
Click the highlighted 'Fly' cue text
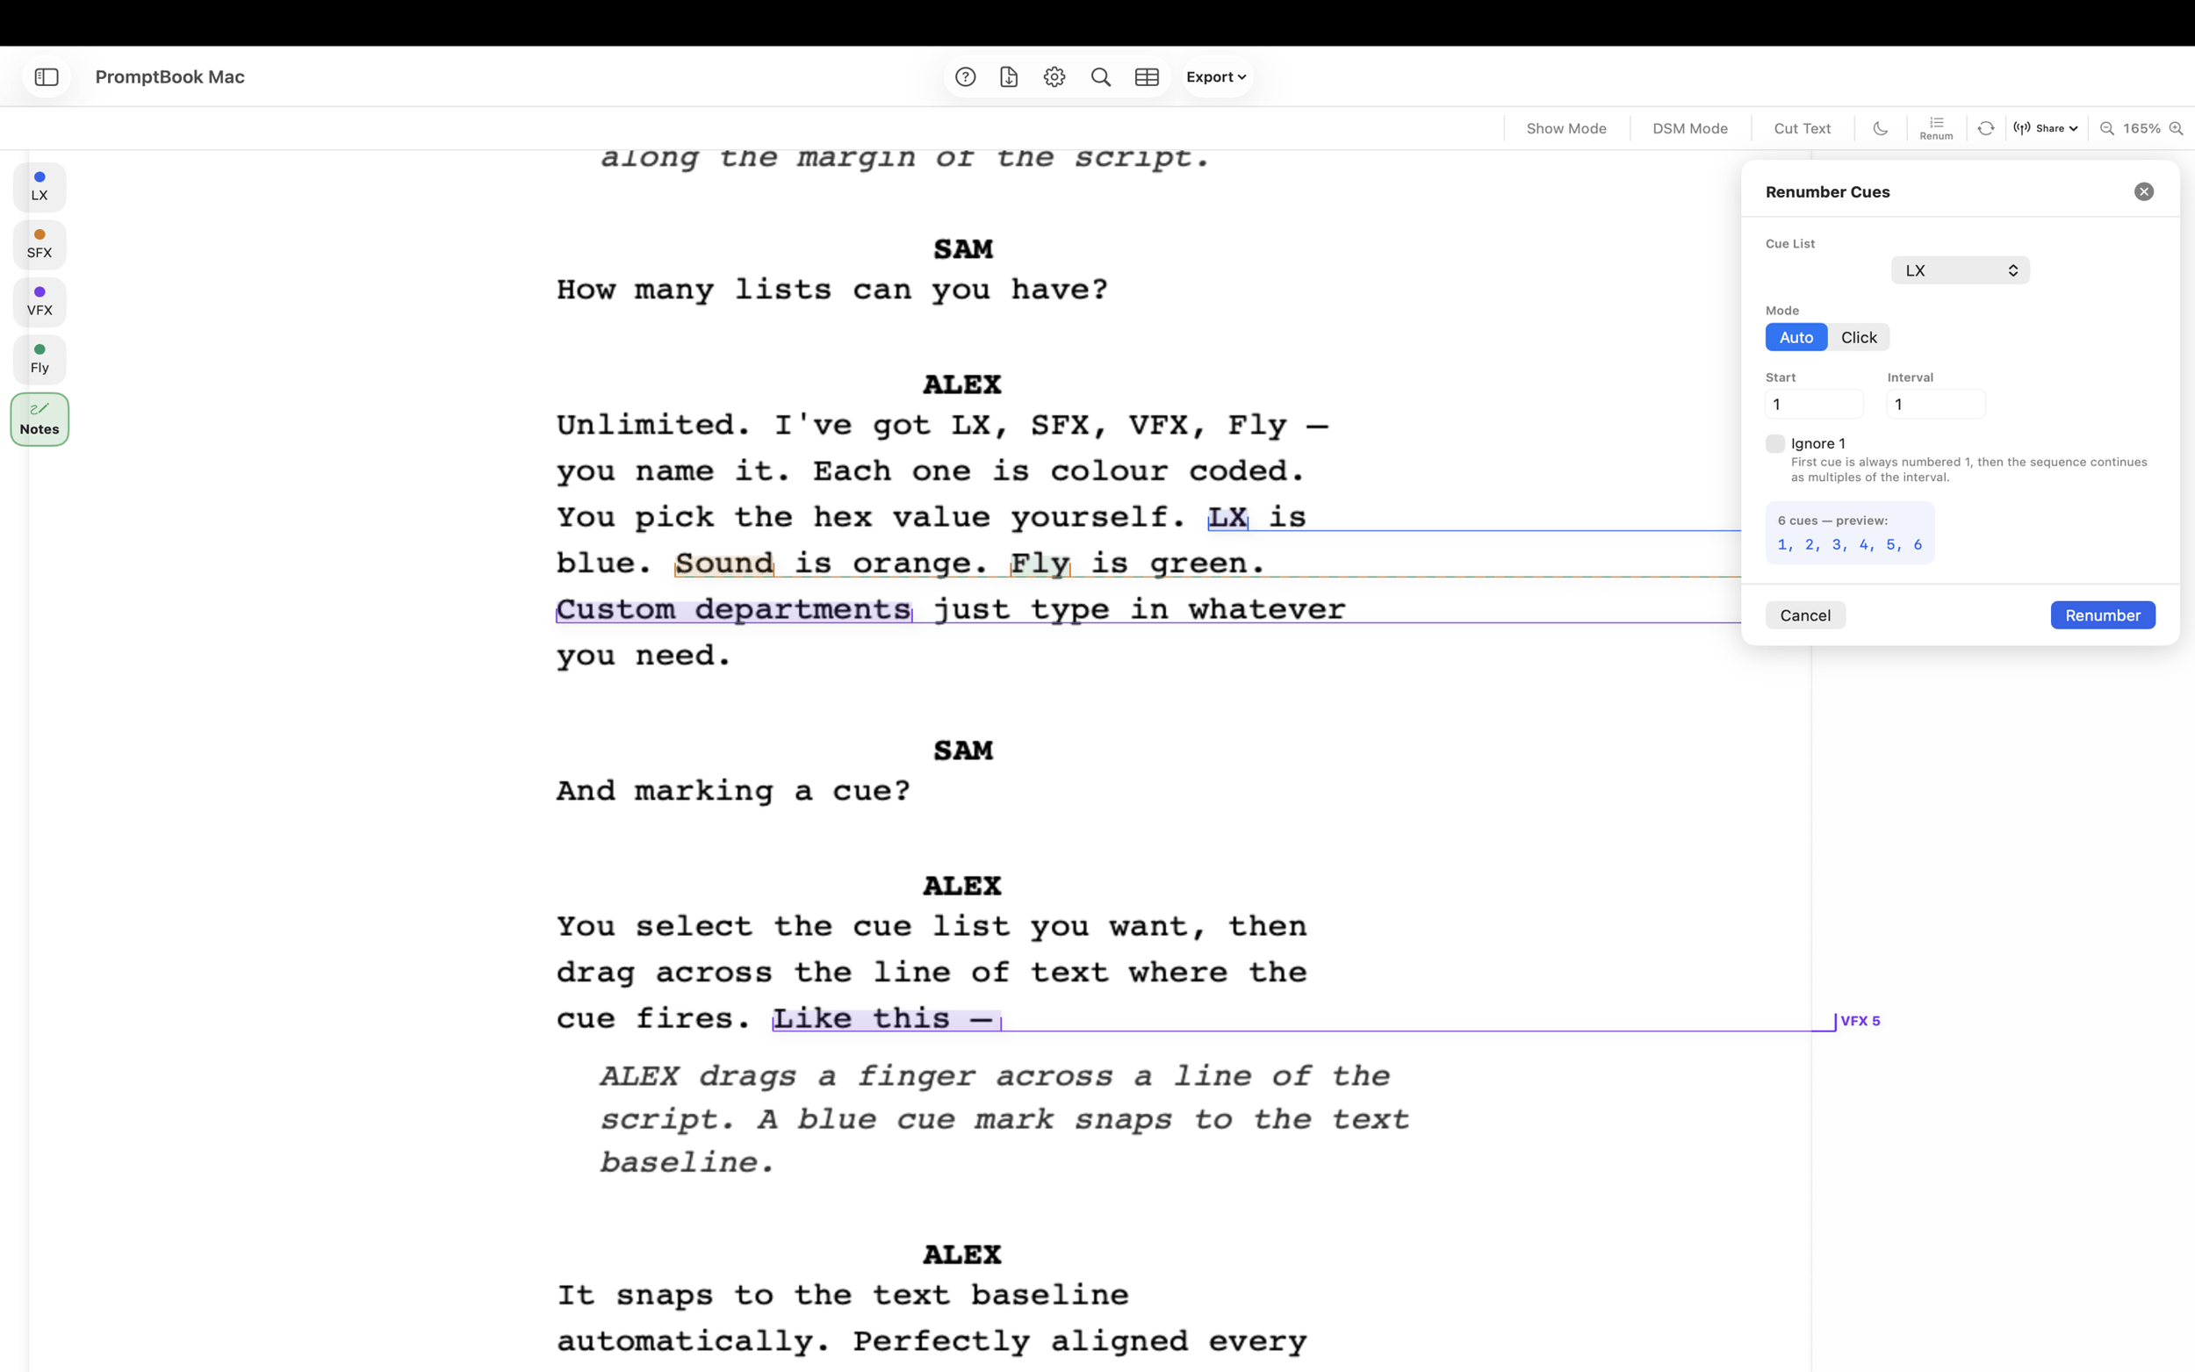tap(1040, 564)
